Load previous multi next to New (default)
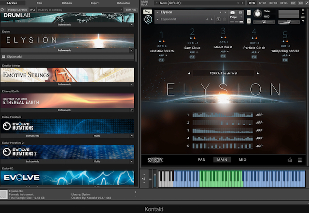This screenshot has height=213, width=309. click(x=238, y=3)
